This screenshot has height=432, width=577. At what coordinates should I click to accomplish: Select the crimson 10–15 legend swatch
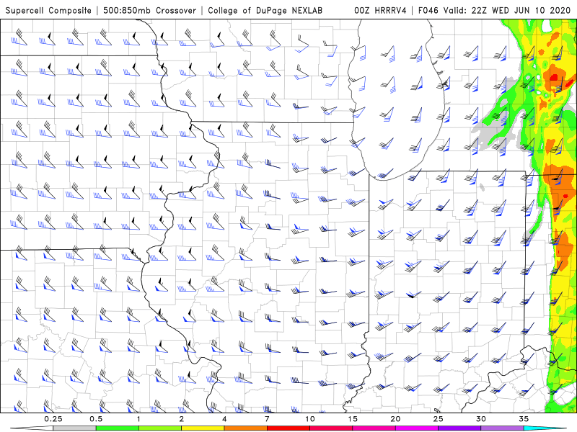331,428
